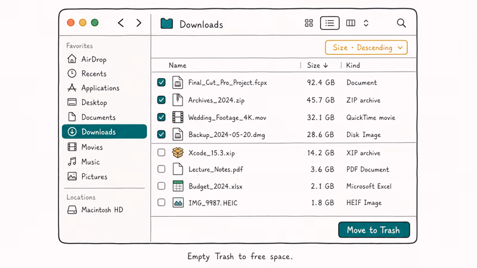Go back with the left chevron arrow
The width and height of the screenshot is (477, 268).
pos(121,23)
